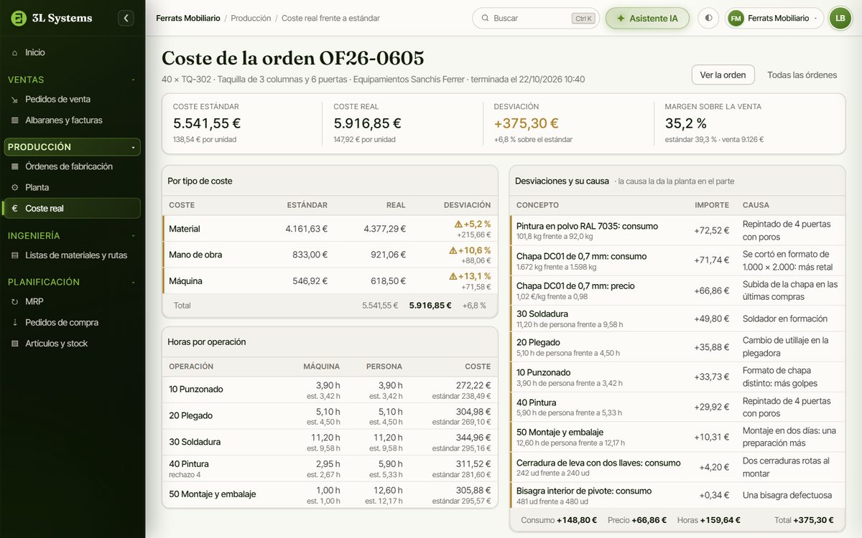The image size is (862, 538).
Task: Click the FM company badge
Action: pyautogui.click(x=736, y=18)
